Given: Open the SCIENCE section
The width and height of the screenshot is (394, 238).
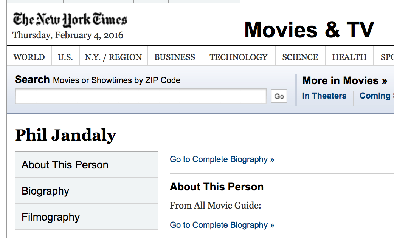Looking at the screenshot, I should pyautogui.click(x=300, y=57).
